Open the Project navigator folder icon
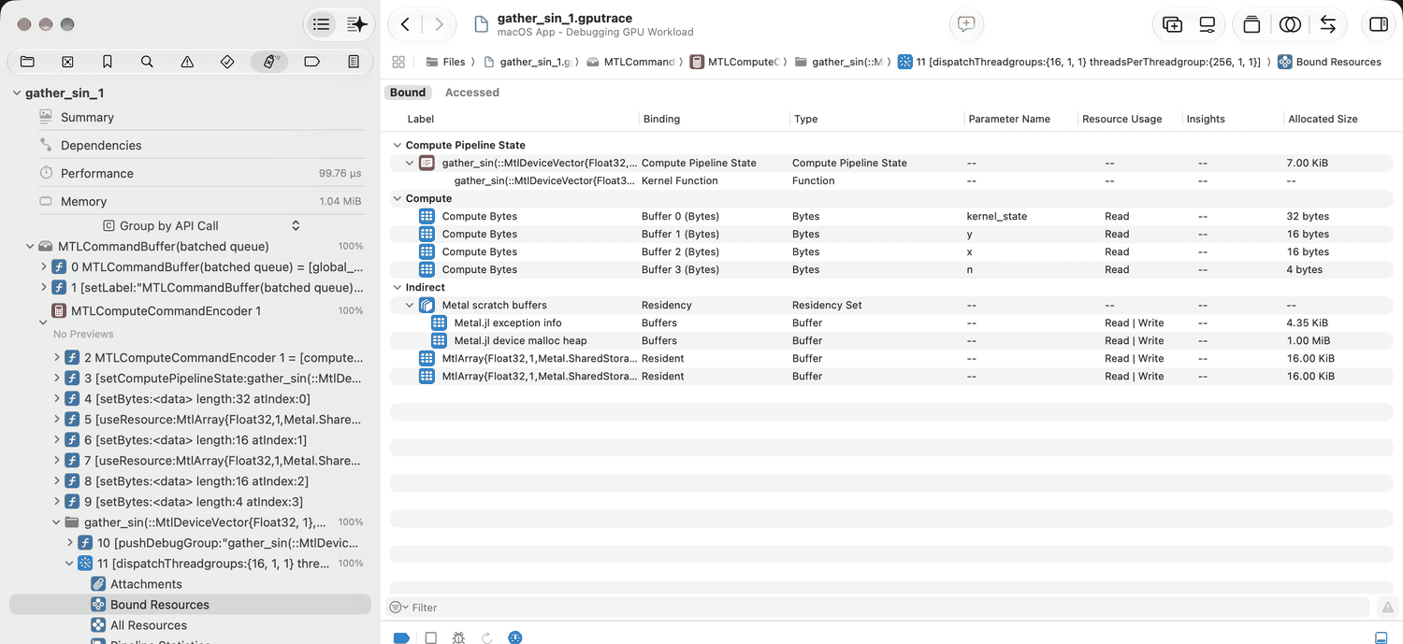The image size is (1403, 644). point(27,62)
